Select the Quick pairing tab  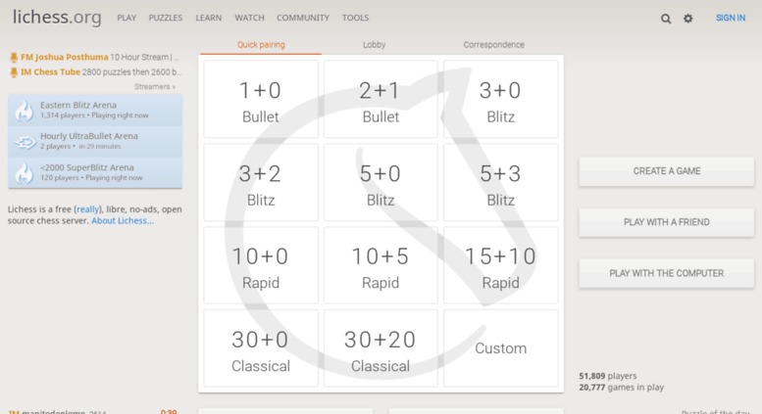tap(261, 45)
